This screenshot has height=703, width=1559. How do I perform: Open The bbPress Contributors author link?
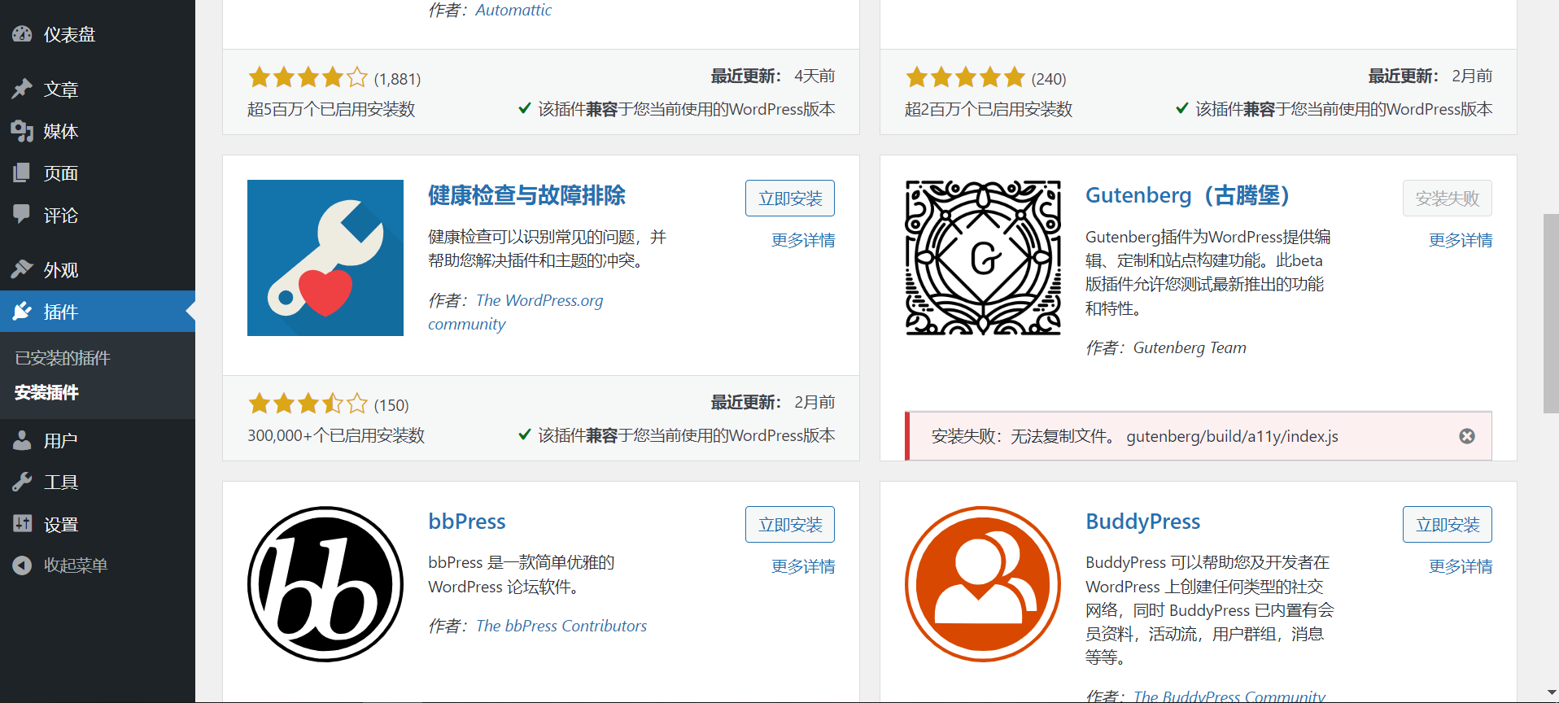[561, 626]
